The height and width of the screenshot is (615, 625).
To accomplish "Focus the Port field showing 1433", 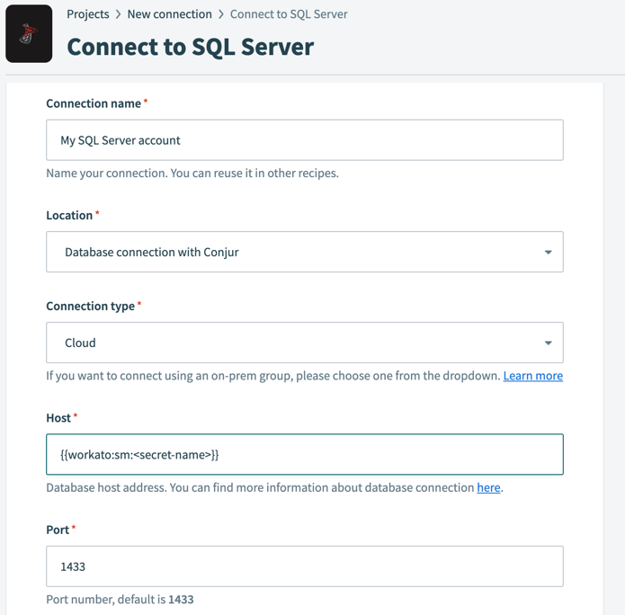I will point(305,566).
